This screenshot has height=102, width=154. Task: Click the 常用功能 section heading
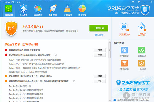119,43
